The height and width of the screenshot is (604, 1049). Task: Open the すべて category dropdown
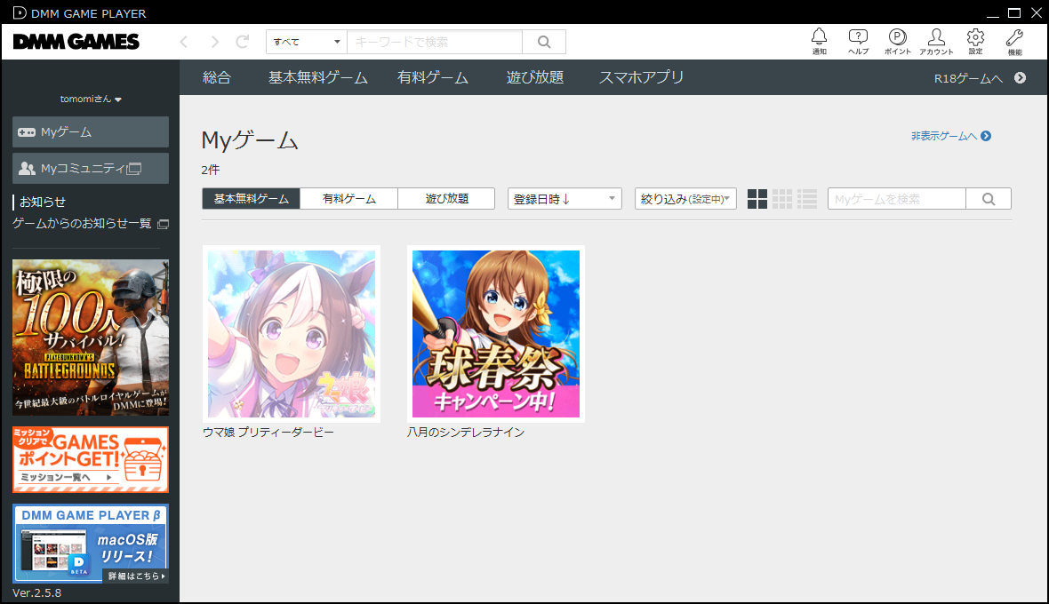coord(307,42)
